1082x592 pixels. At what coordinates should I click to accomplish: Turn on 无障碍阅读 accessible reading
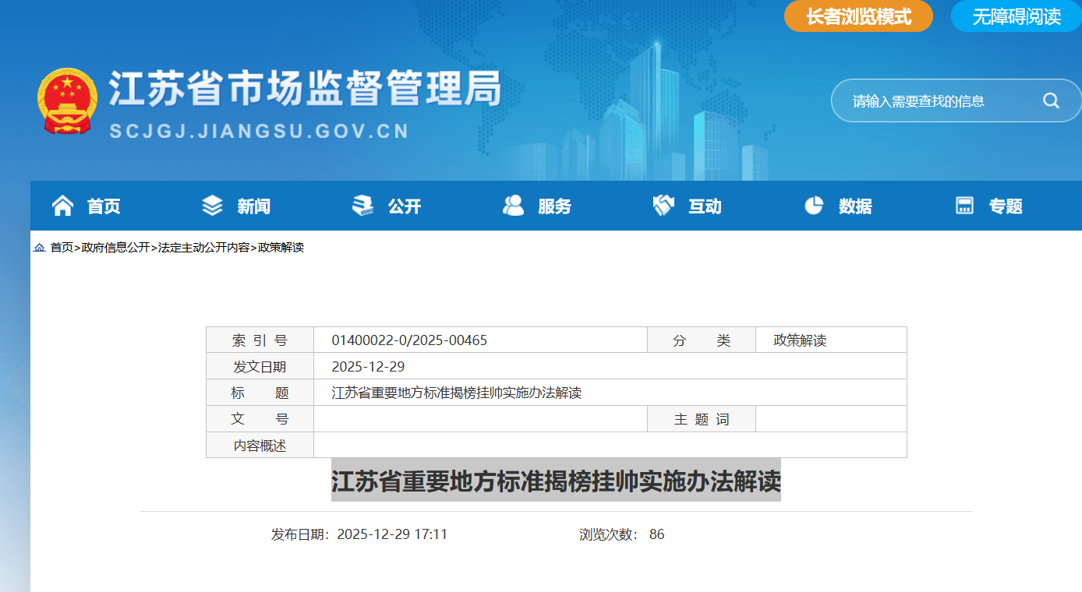[1016, 16]
